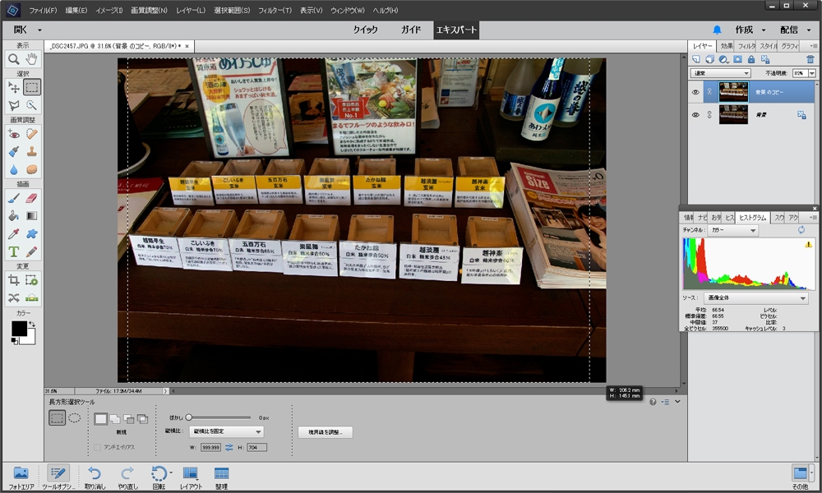The width and height of the screenshot is (822, 493).
Task: Select the Pencil tool
Action: (31, 252)
